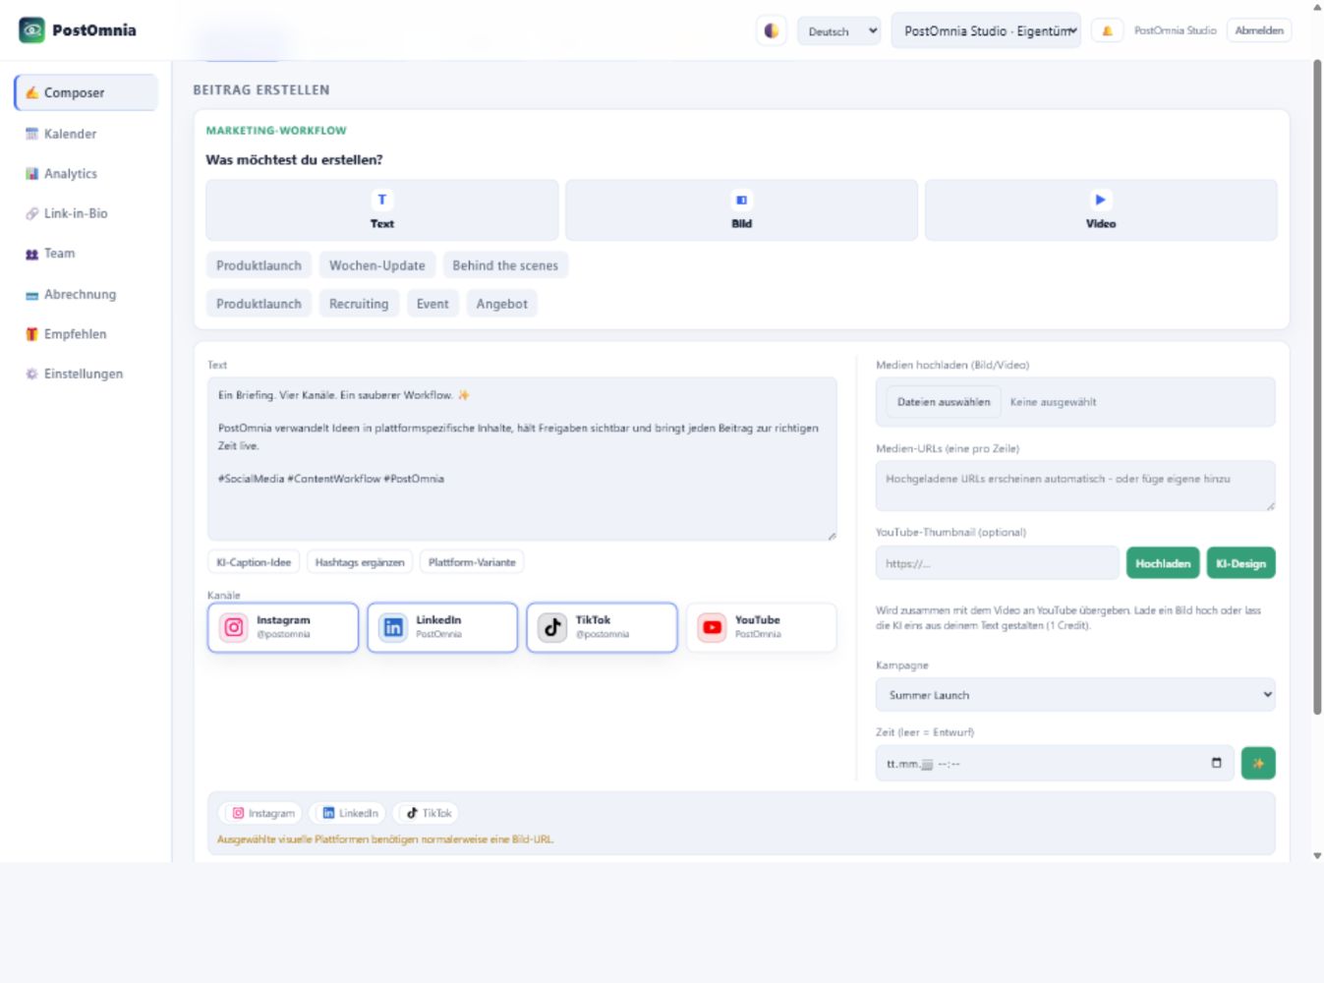The width and height of the screenshot is (1324, 983).
Task: Click the 'MARKETING-WORKFLOW' label
Action: [276, 131]
